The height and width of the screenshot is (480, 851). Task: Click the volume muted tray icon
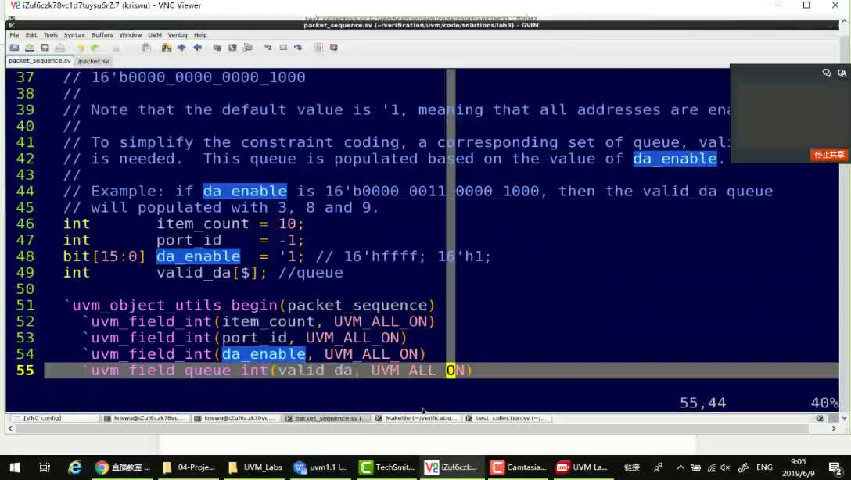726,467
